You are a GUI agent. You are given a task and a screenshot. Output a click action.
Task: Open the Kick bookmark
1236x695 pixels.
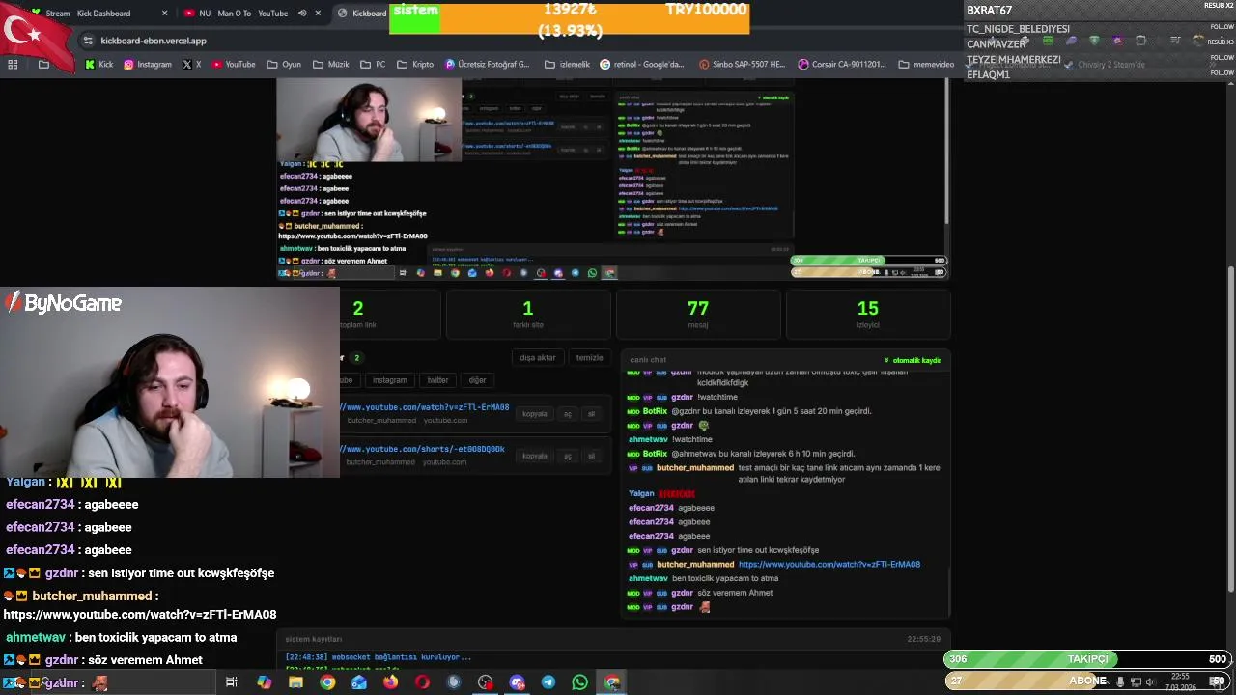99,65
